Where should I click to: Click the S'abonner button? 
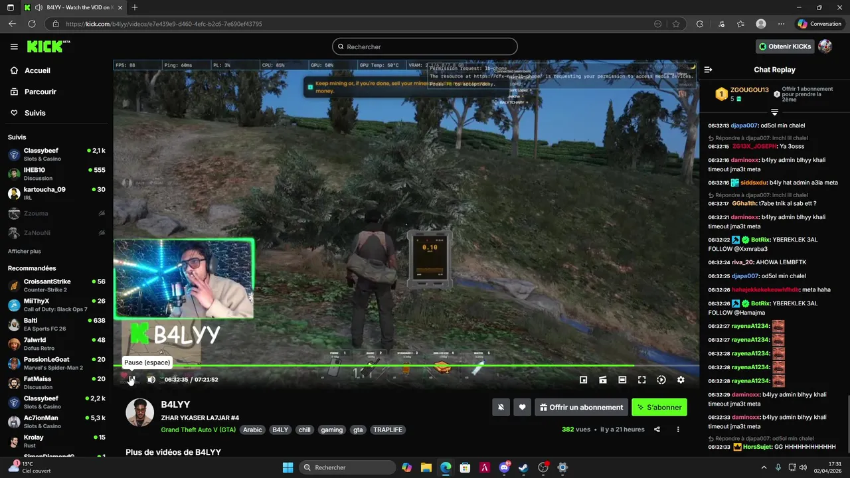[x=659, y=408]
